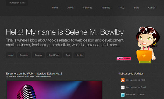Image resolution: width=164 pixels, height=99 pixels.
Task: Click the email envelope icon
Action: (x=123, y=87)
